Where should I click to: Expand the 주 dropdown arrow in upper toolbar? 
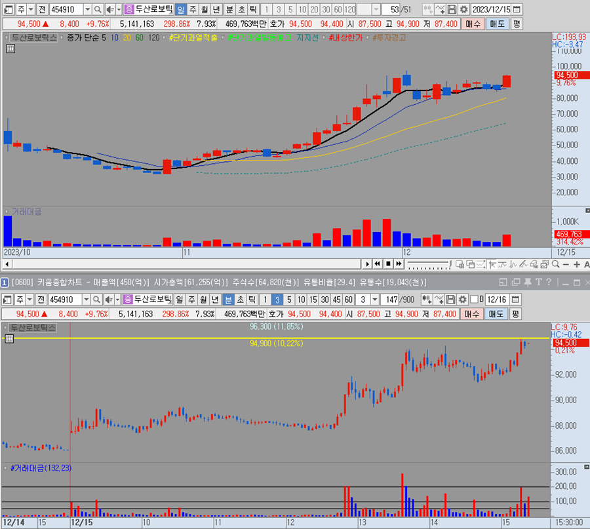(x=31, y=9)
